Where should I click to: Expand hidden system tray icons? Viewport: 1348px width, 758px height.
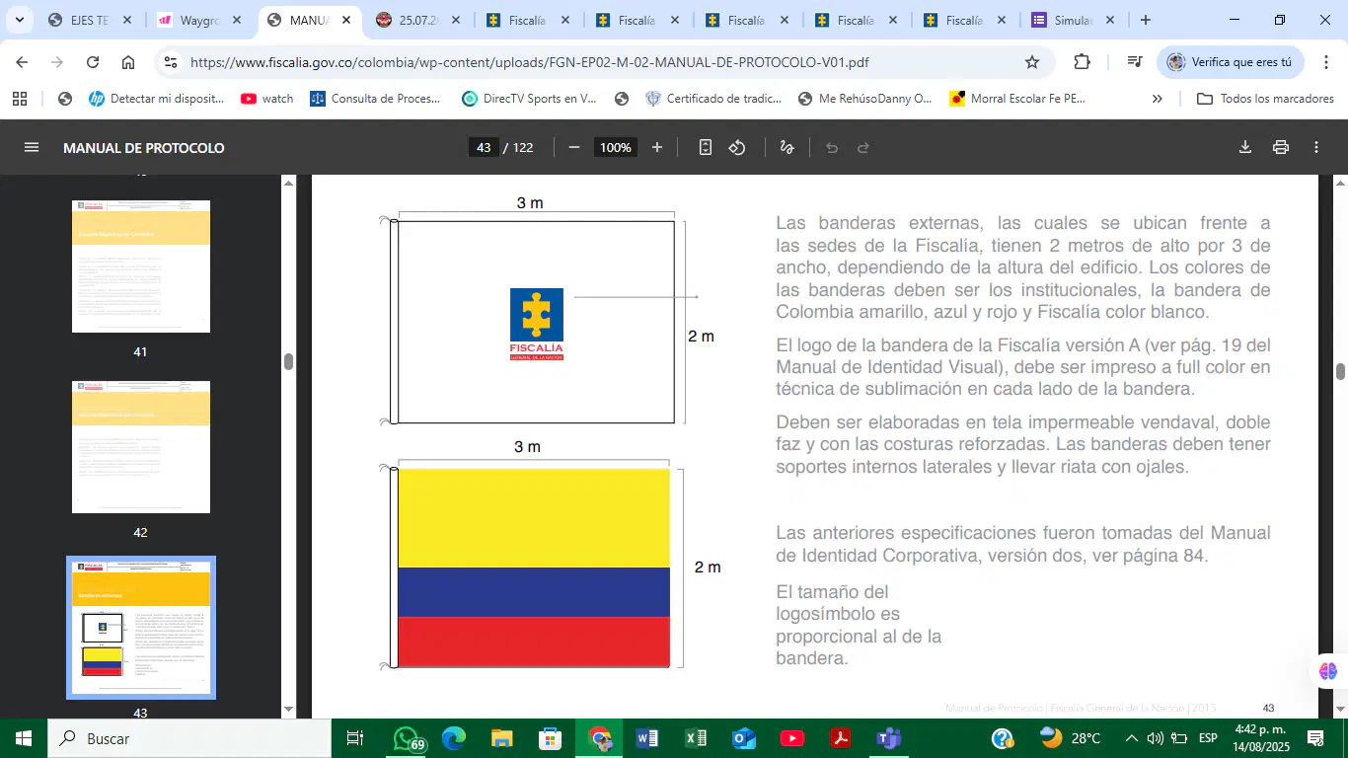tap(1131, 738)
